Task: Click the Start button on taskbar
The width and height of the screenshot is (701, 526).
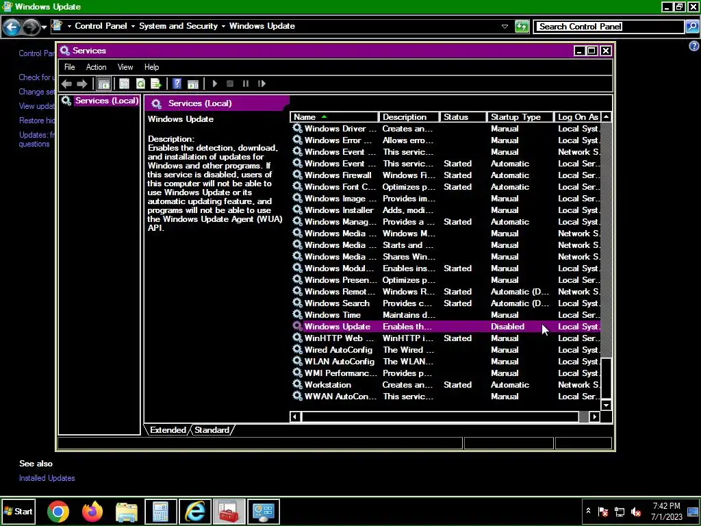Action: point(18,511)
